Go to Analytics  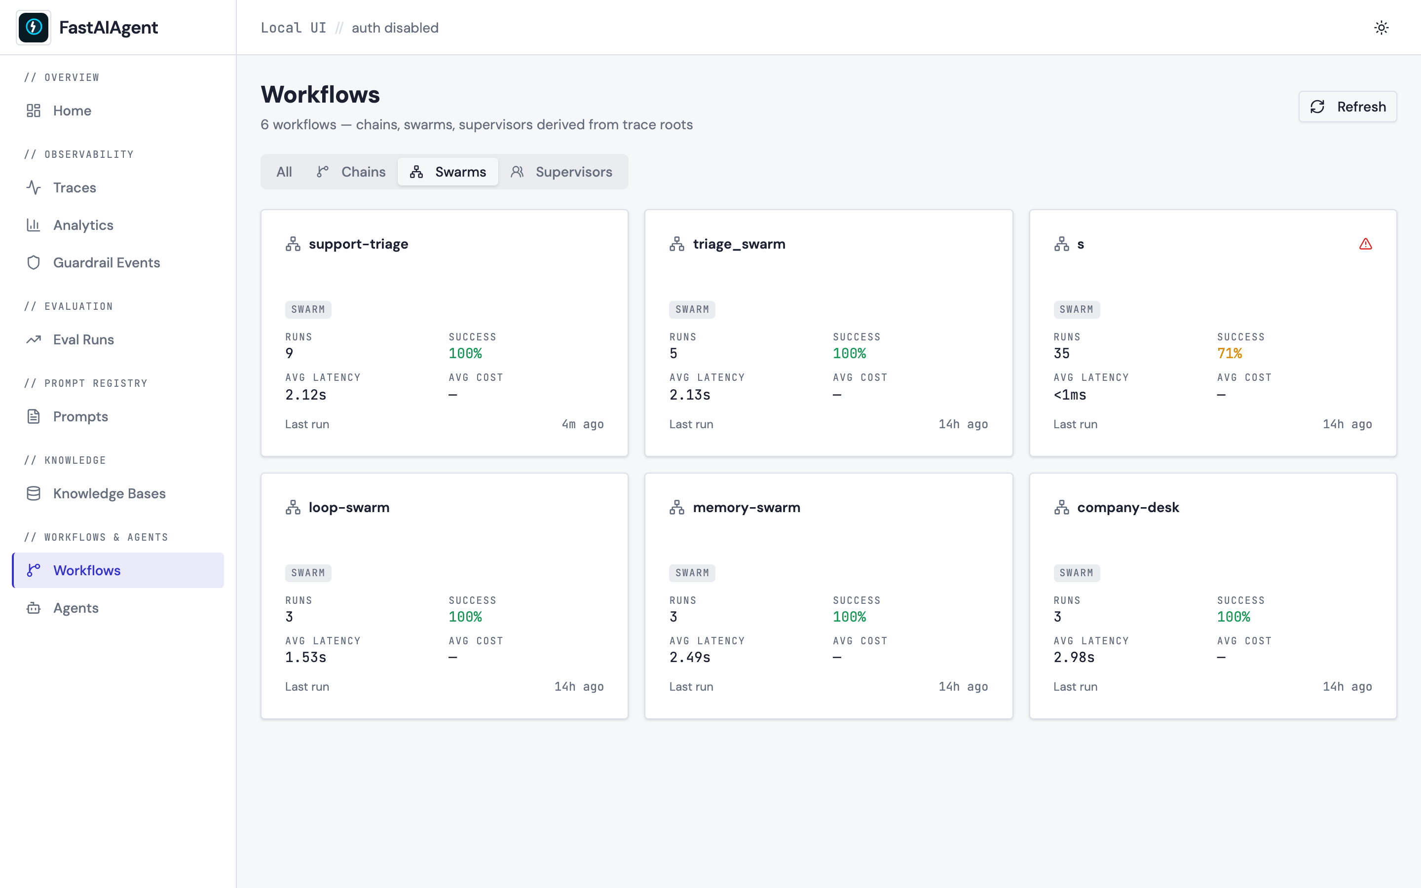point(118,225)
